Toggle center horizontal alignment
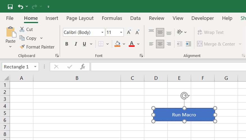Viewport: 246px width, 140px height. 160,44
